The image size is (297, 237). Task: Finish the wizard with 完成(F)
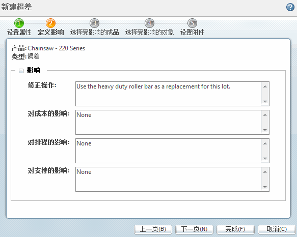pos(235,229)
